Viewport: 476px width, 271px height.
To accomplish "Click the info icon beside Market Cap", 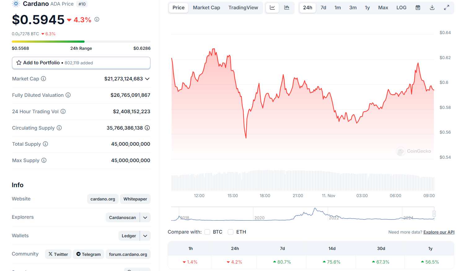I will pos(44,79).
